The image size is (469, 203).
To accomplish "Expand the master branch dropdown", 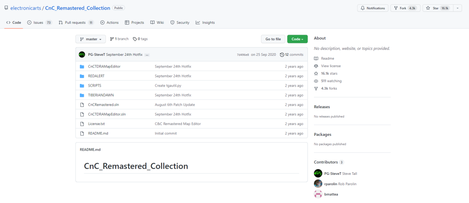I will (x=91, y=39).
